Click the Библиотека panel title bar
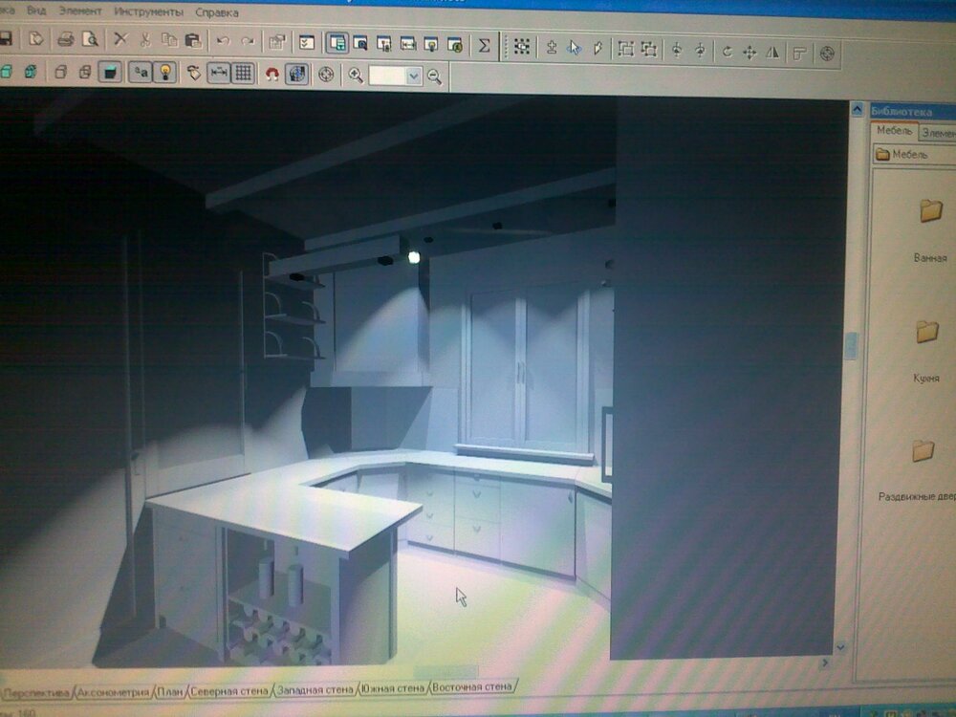The image size is (956, 717). coord(913,112)
